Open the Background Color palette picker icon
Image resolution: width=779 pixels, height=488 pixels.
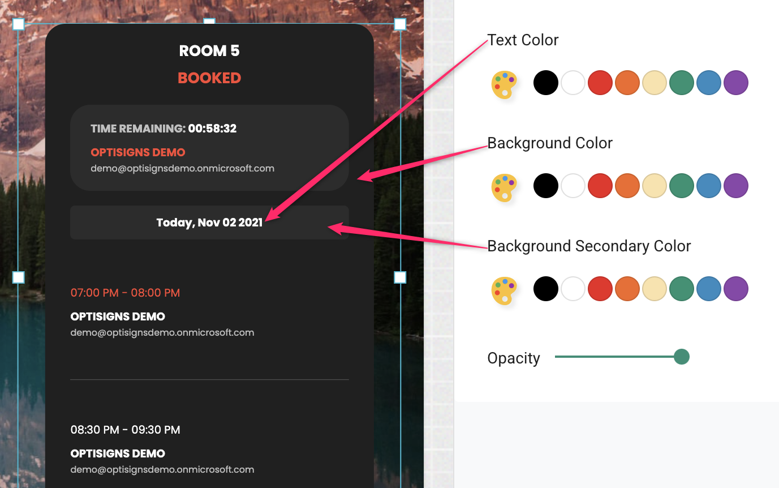tap(504, 187)
